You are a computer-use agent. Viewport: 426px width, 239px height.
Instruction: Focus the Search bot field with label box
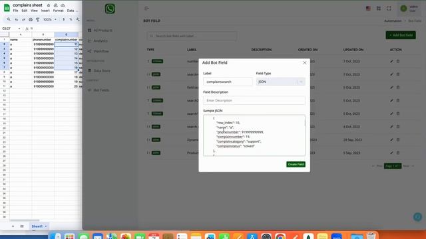tap(192, 36)
